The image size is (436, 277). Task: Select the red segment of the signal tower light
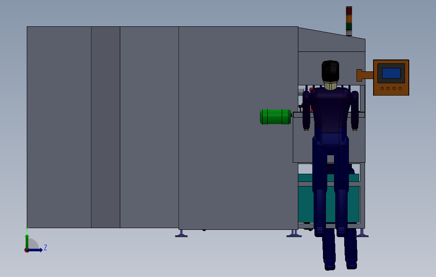pyautogui.click(x=349, y=11)
